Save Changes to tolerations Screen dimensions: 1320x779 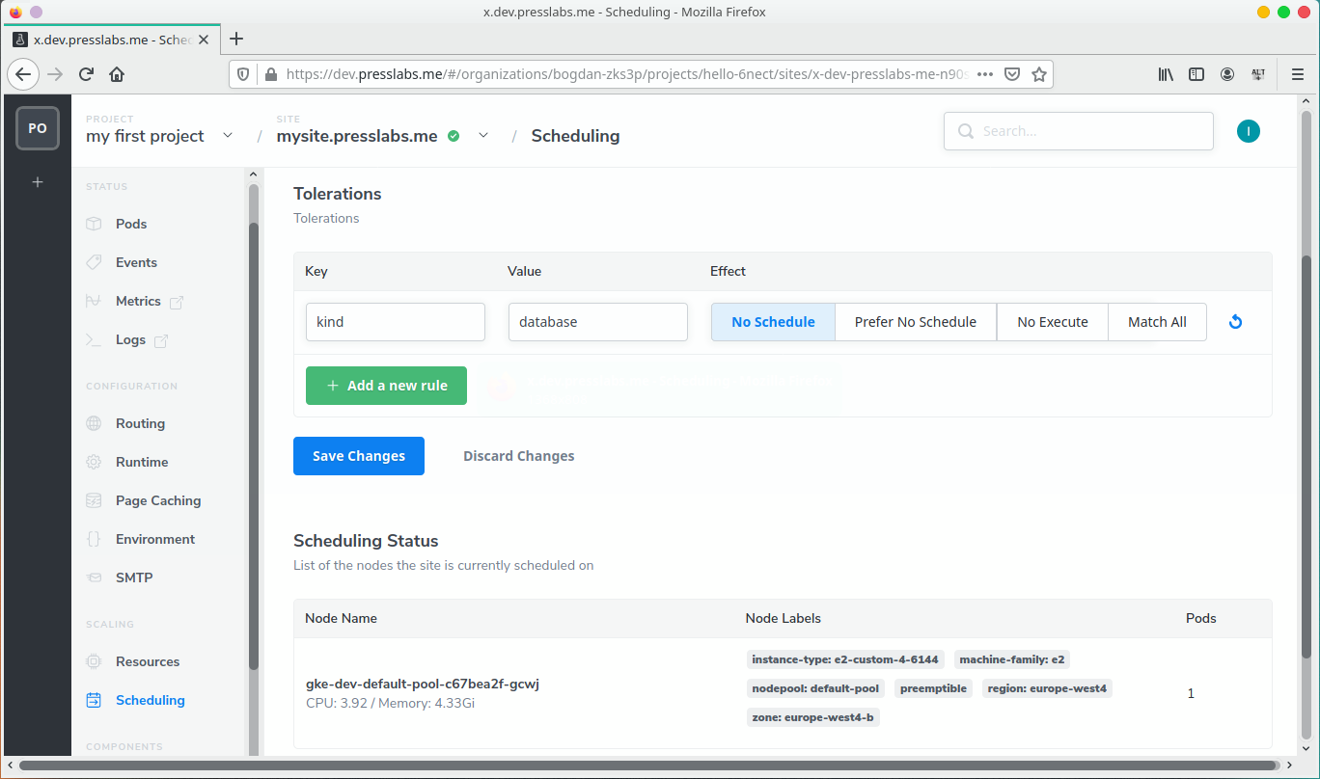(359, 456)
